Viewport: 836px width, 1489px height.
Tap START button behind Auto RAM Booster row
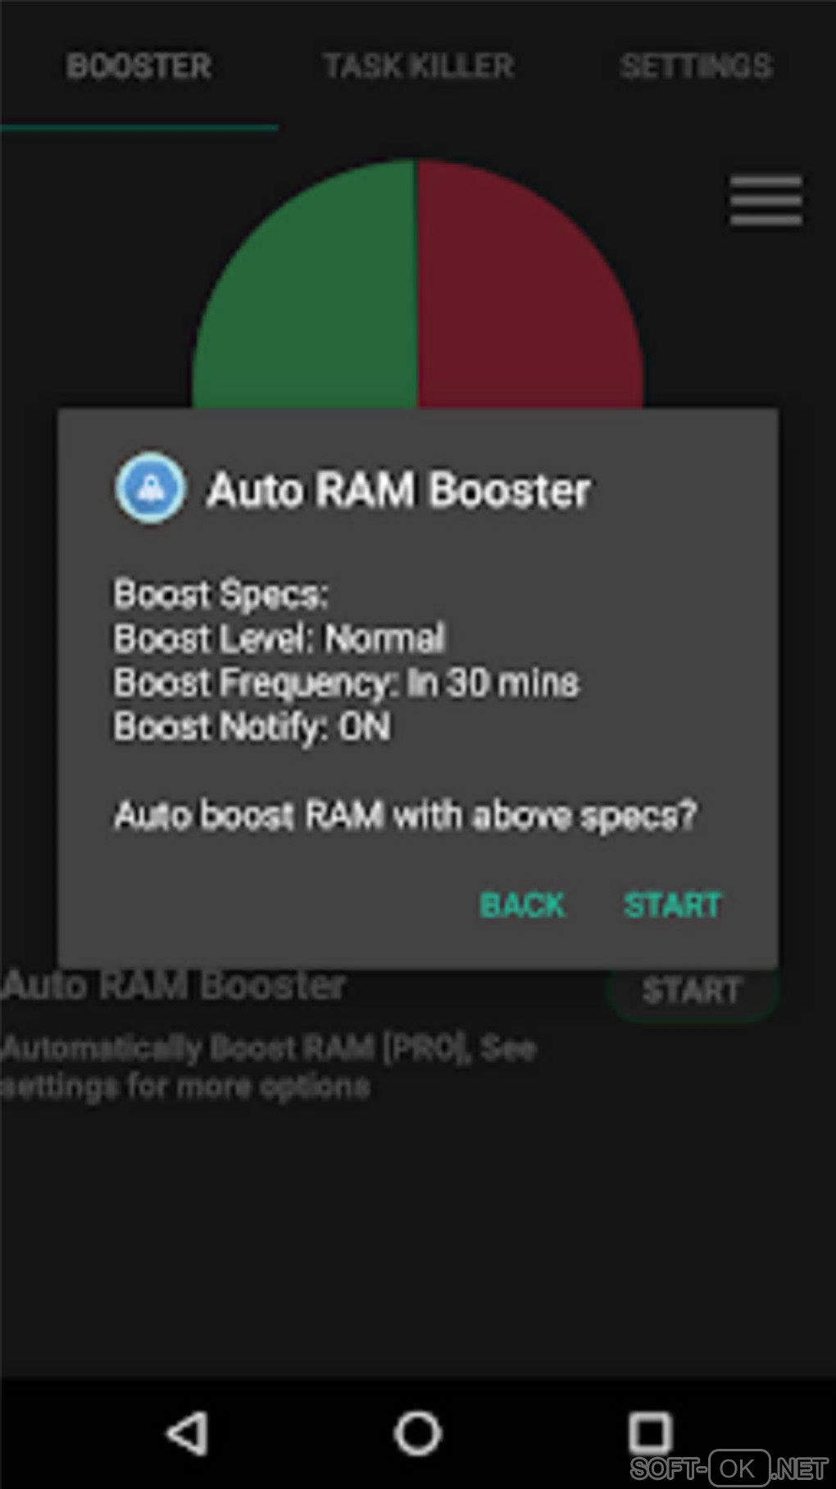coord(691,992)
